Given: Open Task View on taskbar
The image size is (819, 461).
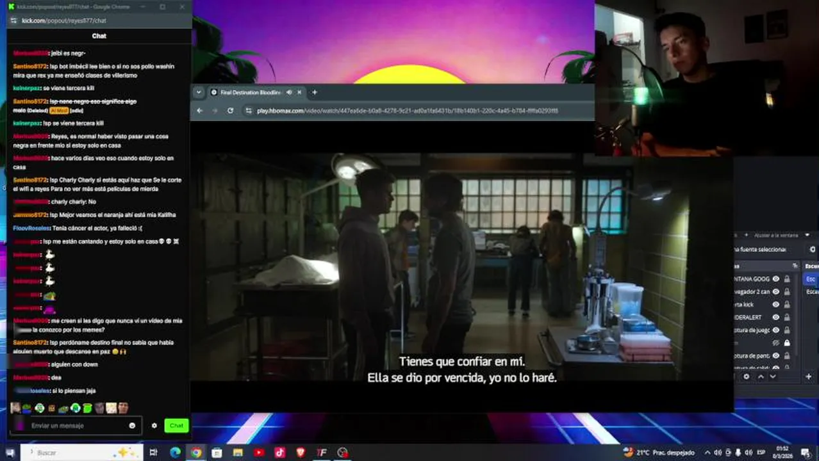Looking at the screenshot, I should point(153,453).
